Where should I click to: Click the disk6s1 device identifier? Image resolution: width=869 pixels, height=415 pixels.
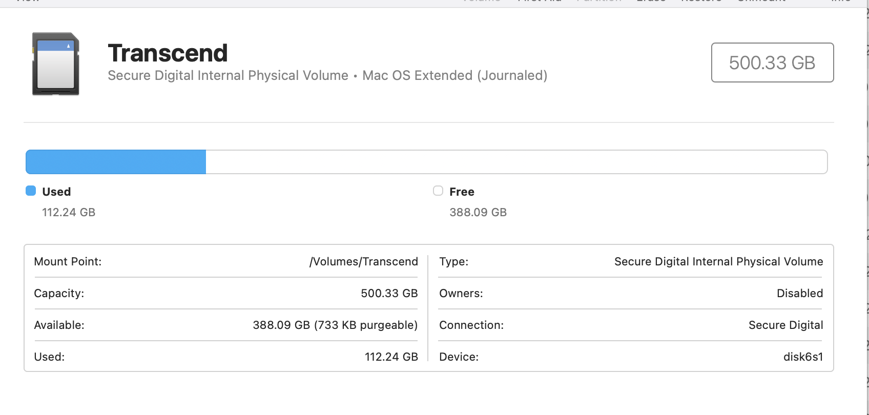(803, 357)
